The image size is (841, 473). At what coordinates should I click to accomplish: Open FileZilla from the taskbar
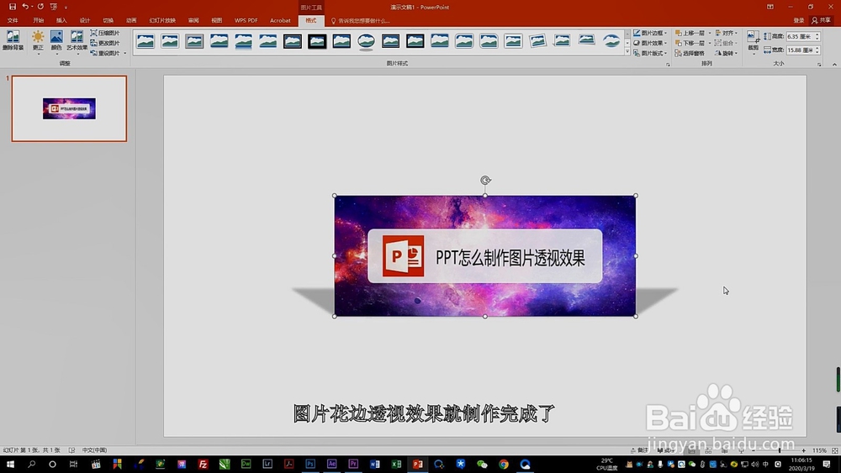tap(204, 464)
